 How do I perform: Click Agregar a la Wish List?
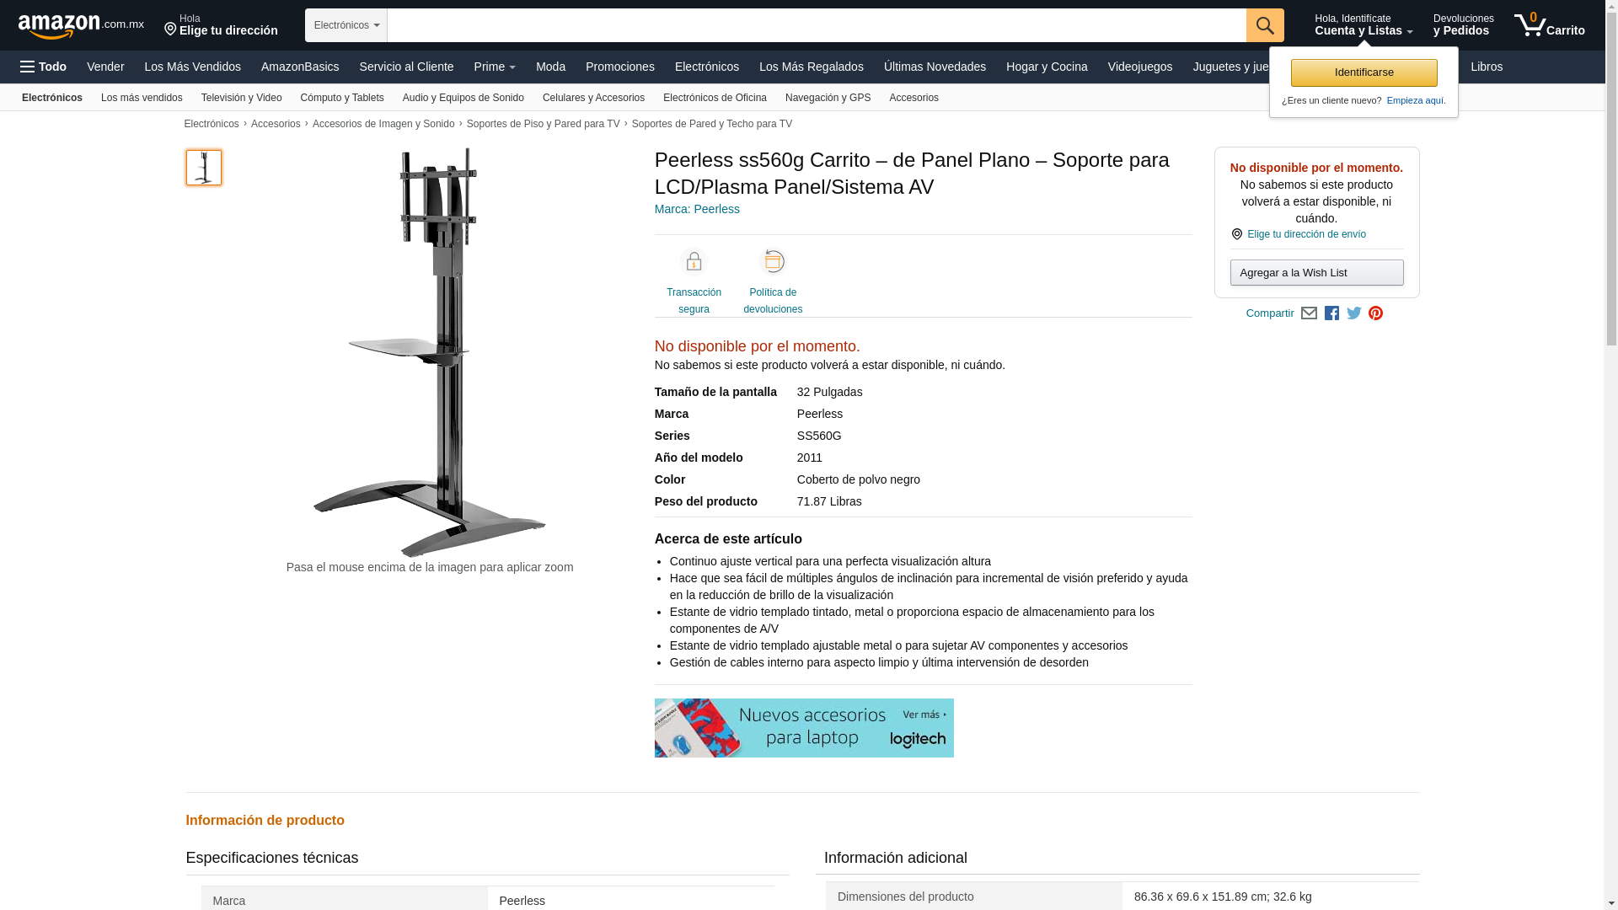click(x=1316, y=273)
